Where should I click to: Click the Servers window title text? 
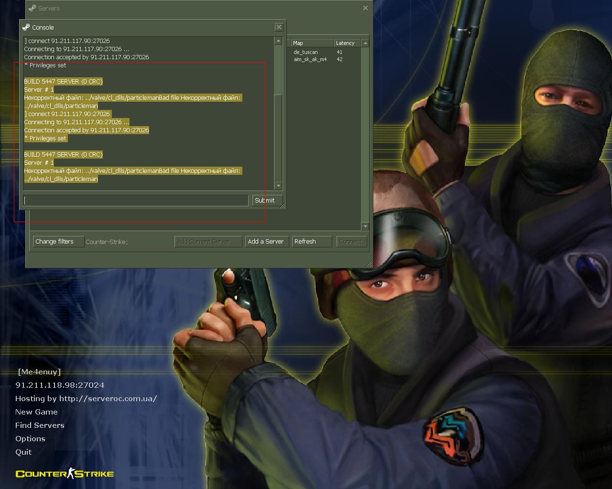(x=49, y=8)
